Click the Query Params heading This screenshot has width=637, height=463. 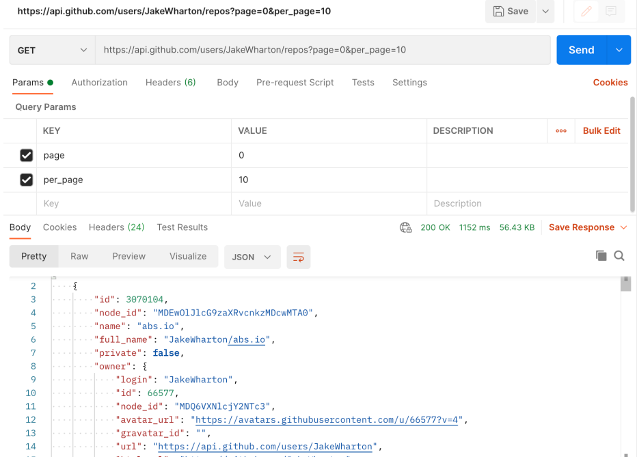46,107
